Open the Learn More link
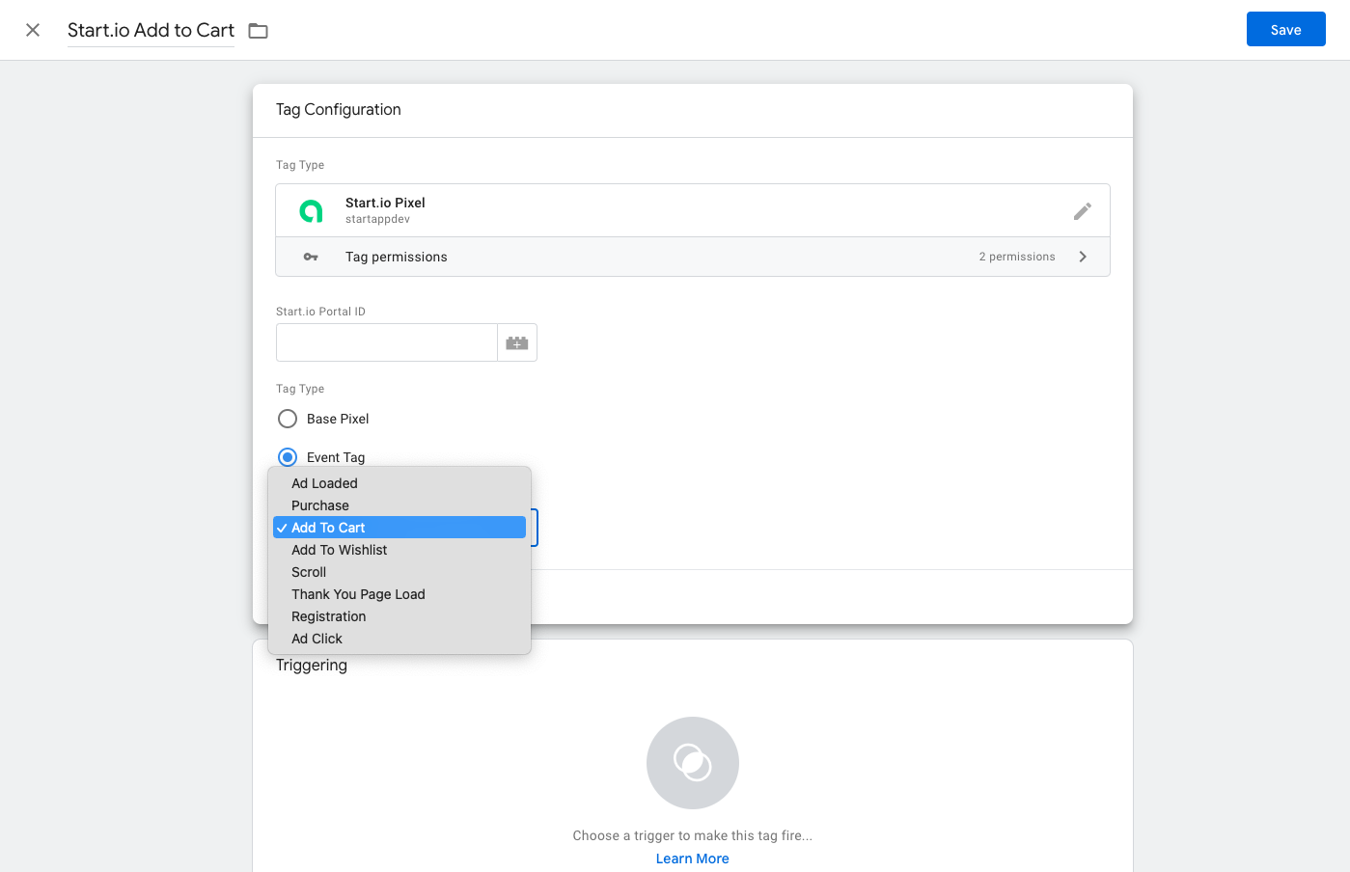 tap(693, 858)
